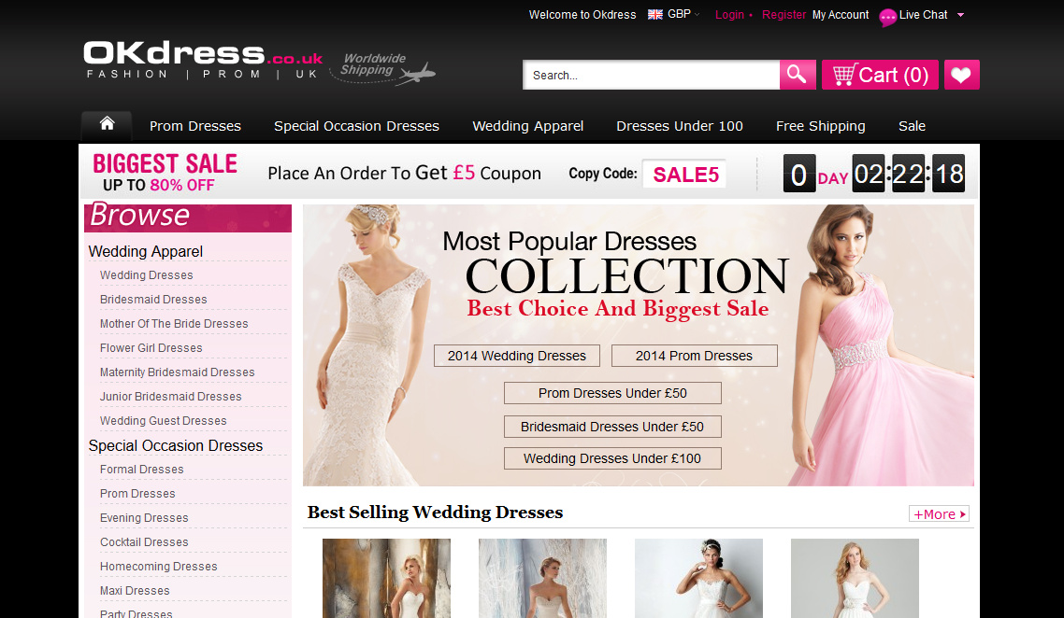Click the shopping cart icon
The image size is (1064, 618).
click(x=844, y=75)
